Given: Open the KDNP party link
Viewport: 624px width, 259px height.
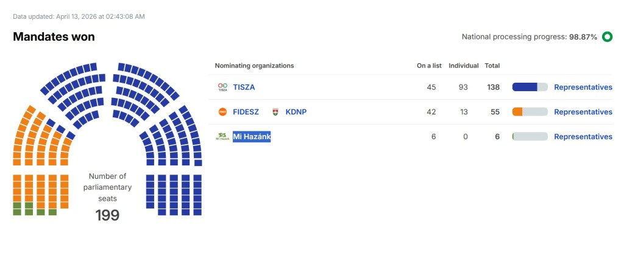Looking at the screenshot, I should tap(296, 112).
